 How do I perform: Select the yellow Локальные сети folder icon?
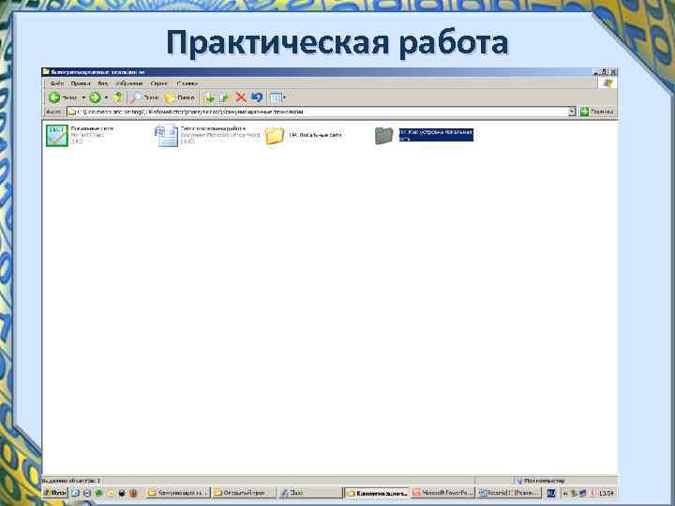click(275, 136)
